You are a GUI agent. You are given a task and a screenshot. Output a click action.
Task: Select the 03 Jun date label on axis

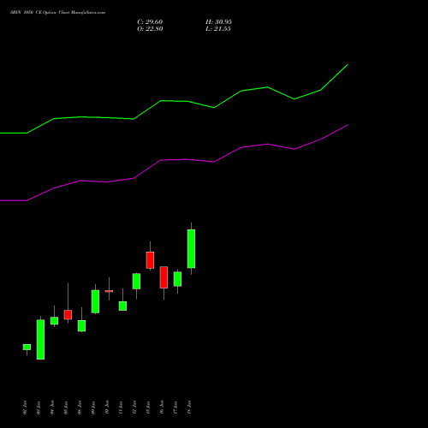(x=39, y=407)
